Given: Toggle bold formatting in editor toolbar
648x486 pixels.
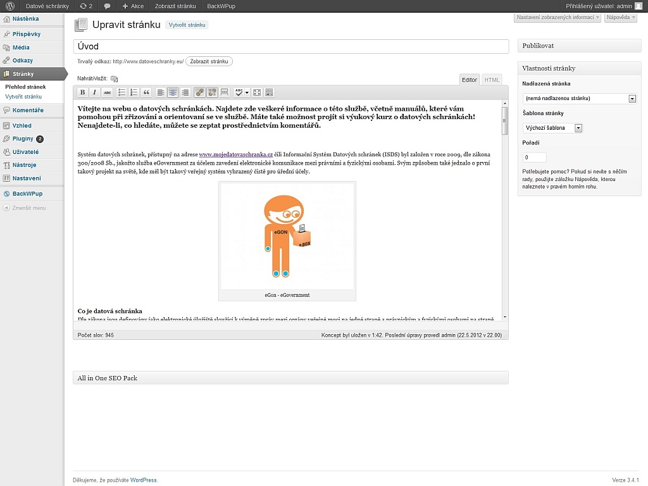Looking at the screenshot, I should [x=82, y=92].
